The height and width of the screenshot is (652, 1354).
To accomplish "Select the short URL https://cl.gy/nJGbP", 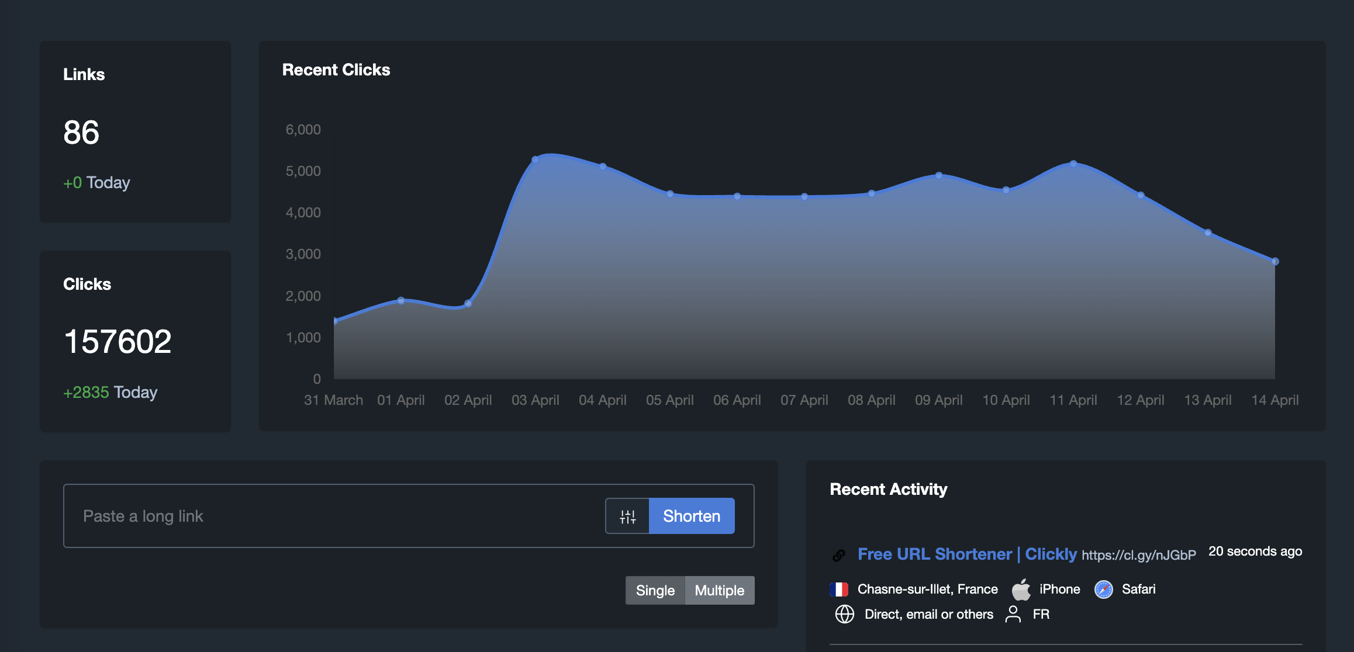I will pos(1139,555).
